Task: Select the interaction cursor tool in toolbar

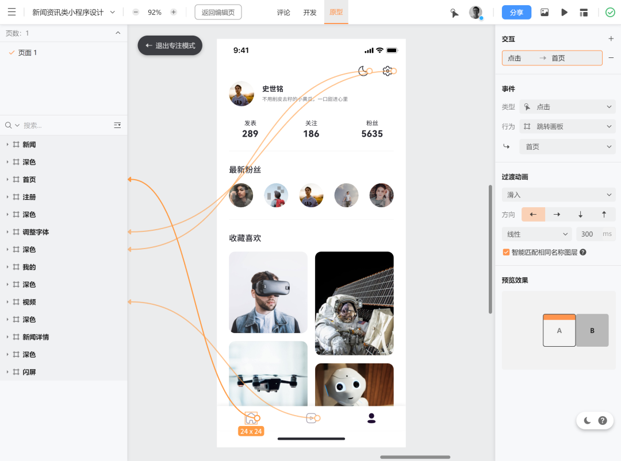Action: (x=454, y=13)
